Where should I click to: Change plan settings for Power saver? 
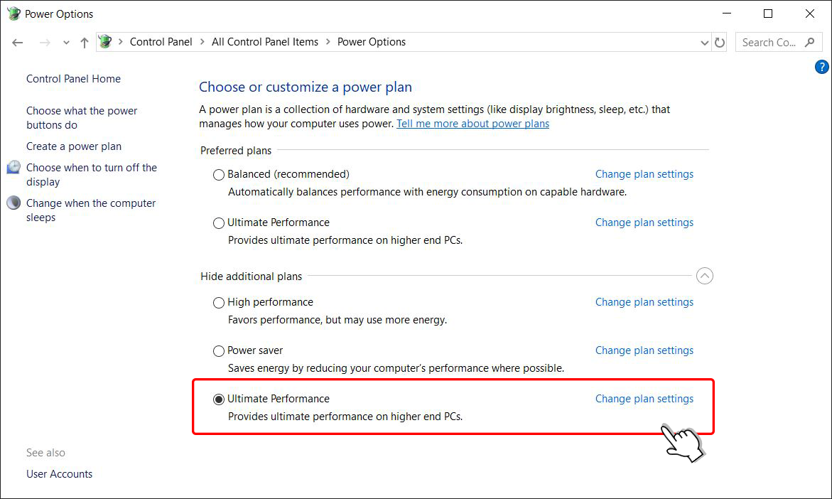[644, 350]
